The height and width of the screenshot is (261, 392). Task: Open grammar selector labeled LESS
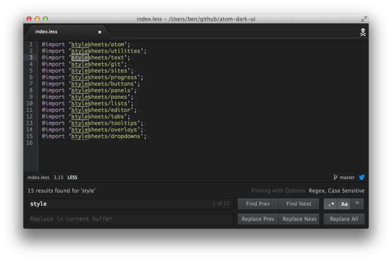[72, 178]
